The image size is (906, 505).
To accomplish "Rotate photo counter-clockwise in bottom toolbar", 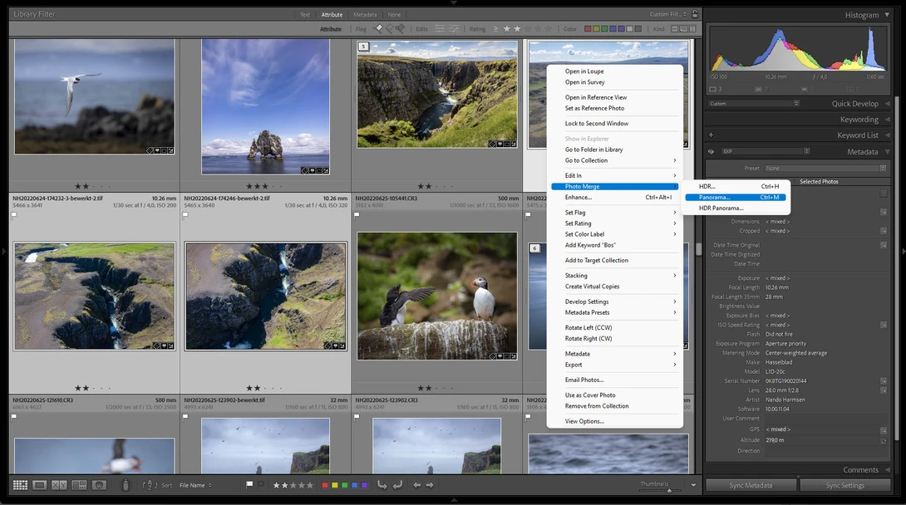I will point(382,485).
